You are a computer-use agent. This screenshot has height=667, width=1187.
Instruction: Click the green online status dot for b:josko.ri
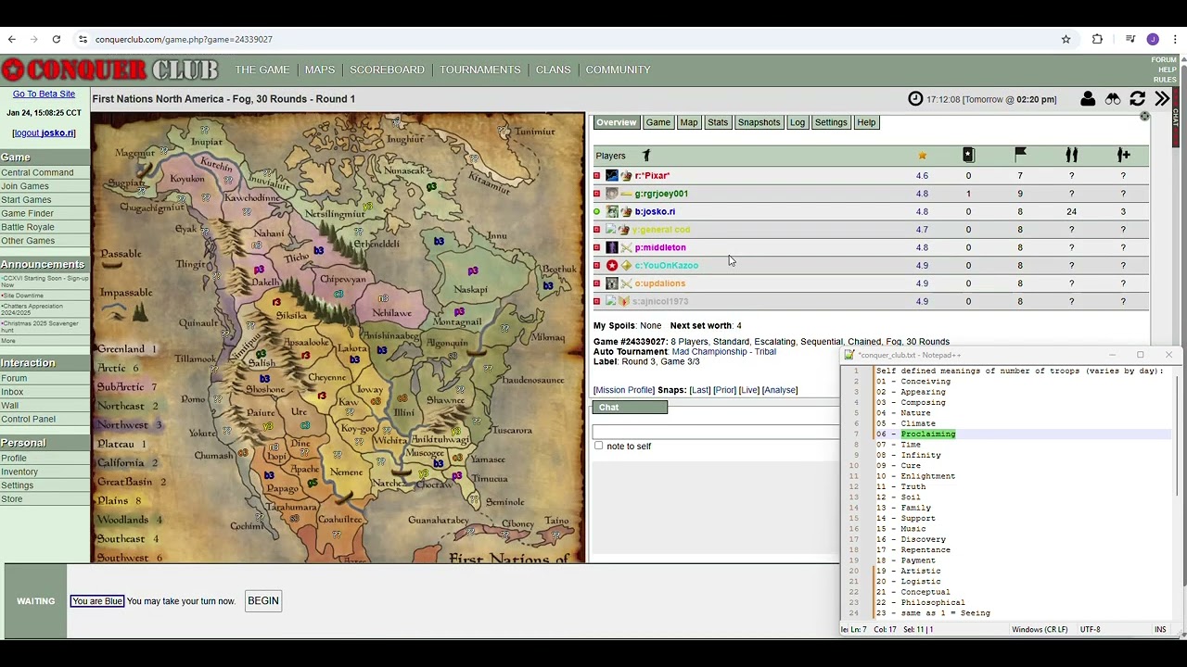596,211
